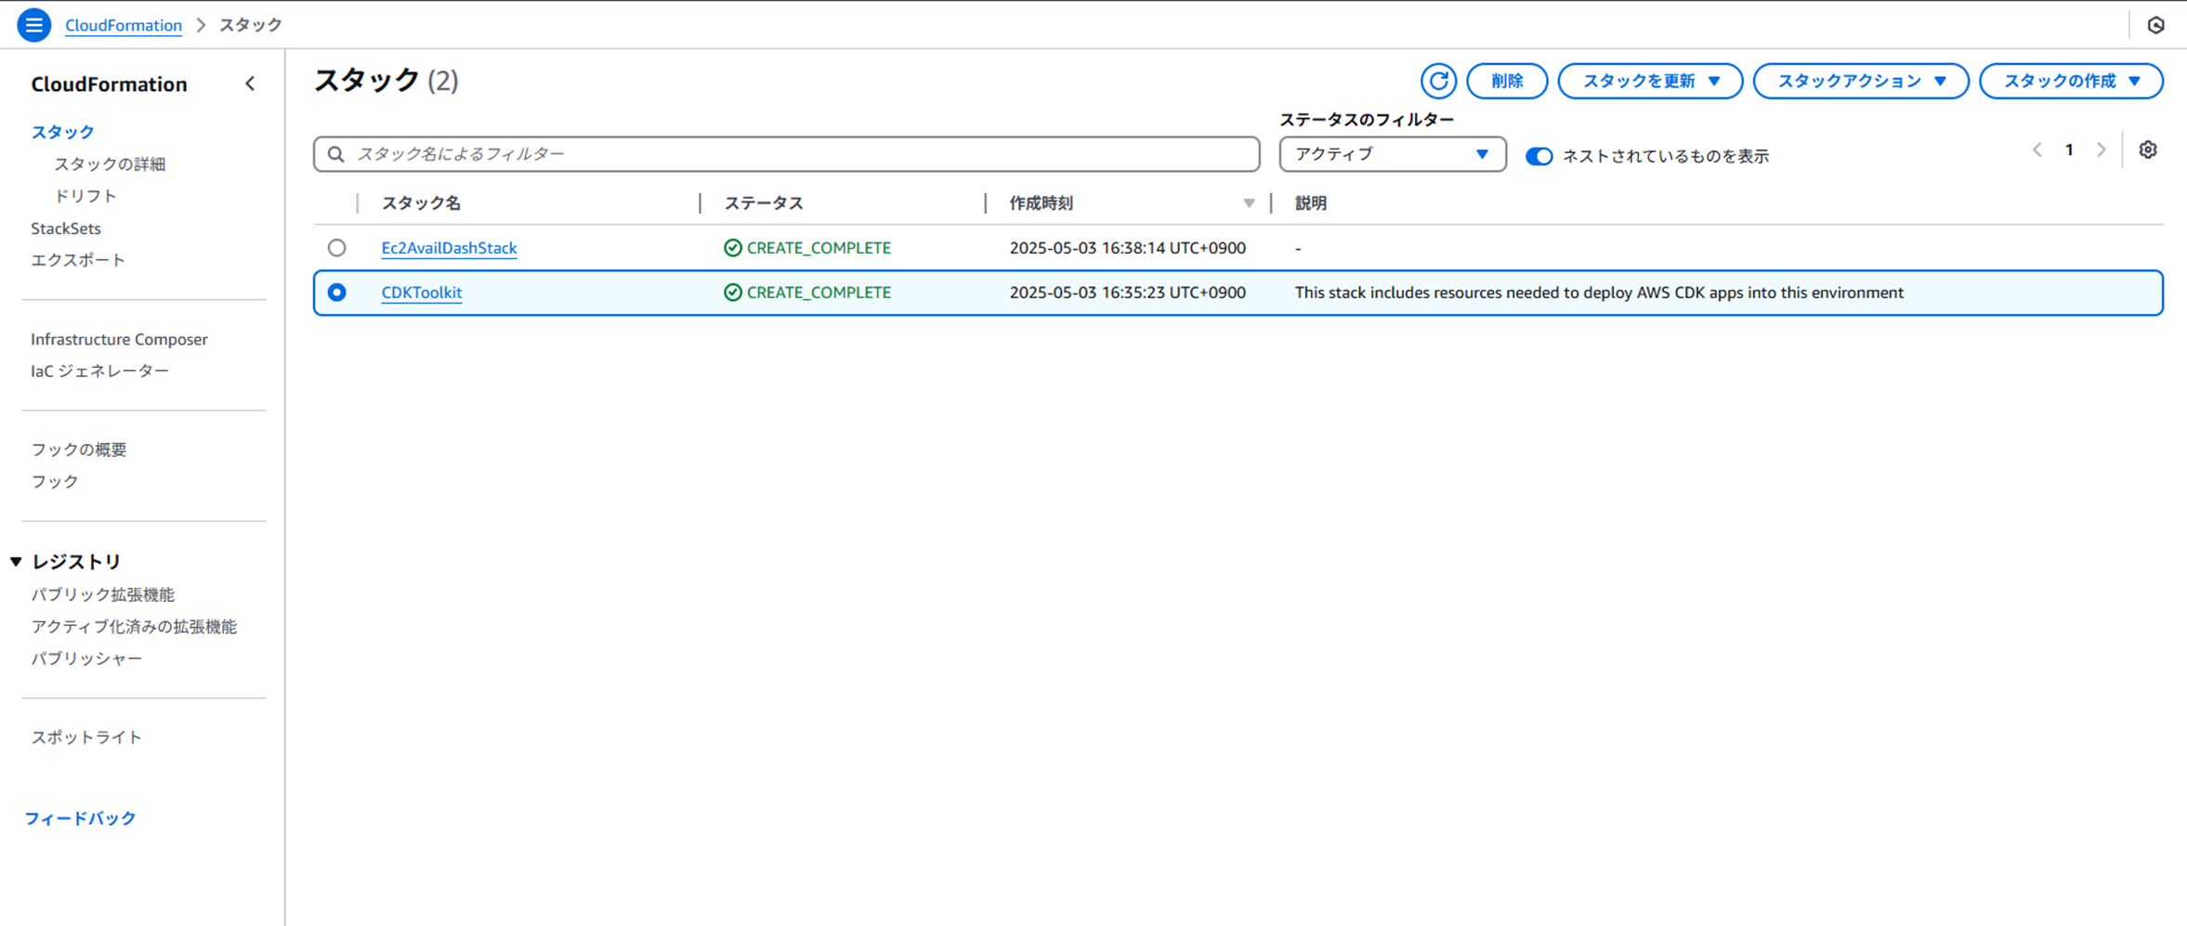Image resolution: width=2187 pixels, height=926 pixels.
Task: Open table preferences gear icon
Action: pos(2147,150)
